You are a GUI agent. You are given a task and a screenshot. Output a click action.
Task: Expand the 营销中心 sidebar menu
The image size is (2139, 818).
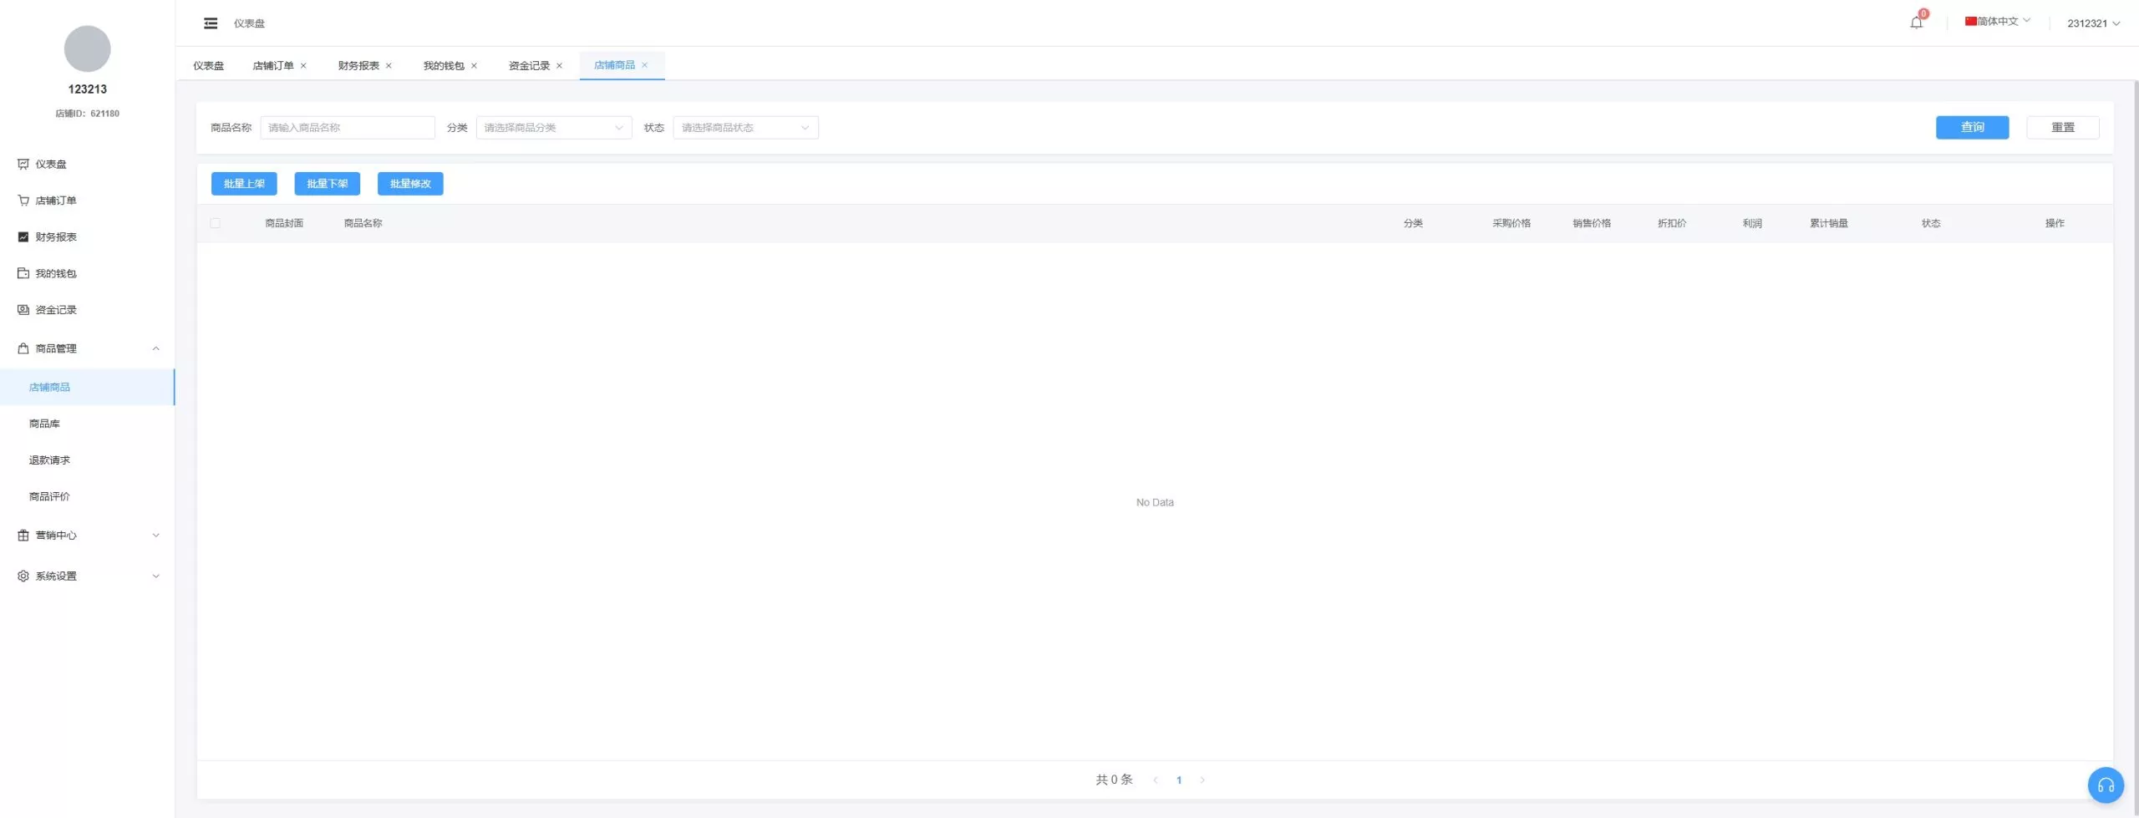tap(88, 536)
